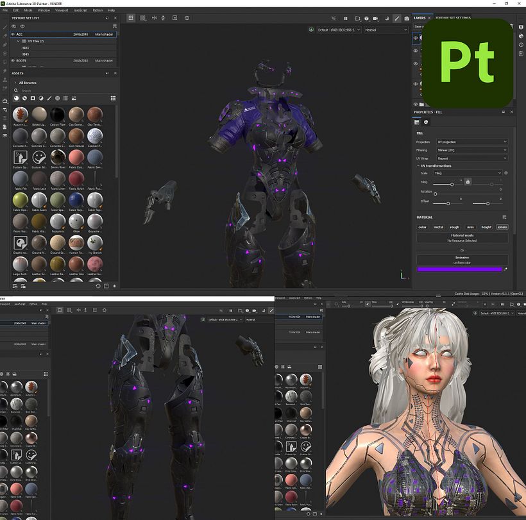526x520 pixels.
Task: Open Shader settings globe icon on right dock
Action: tap(521, 36)
